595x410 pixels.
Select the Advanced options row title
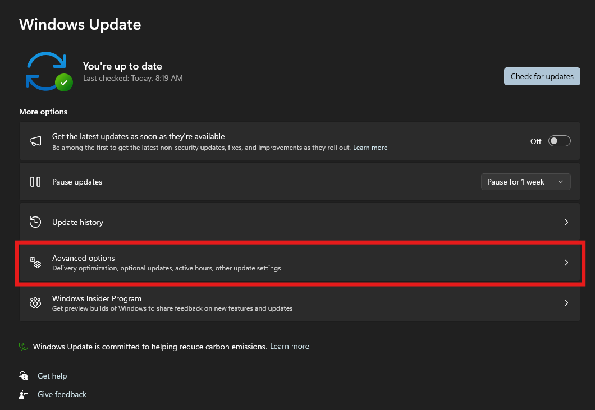(84, 258)
